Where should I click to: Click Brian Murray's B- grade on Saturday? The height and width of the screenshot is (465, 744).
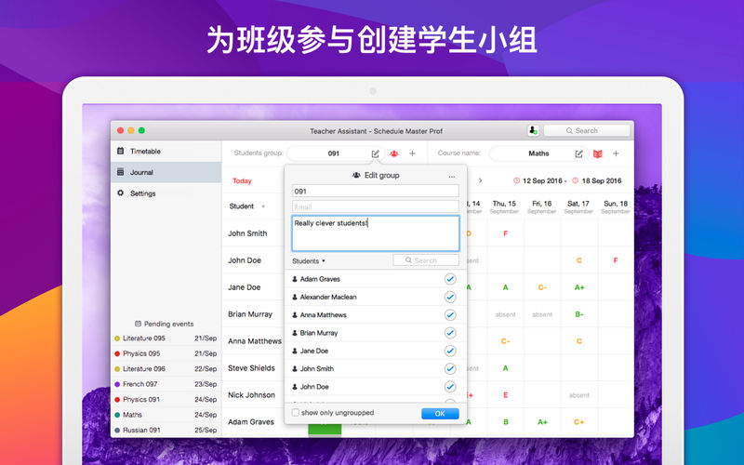[x=579, y=314]
